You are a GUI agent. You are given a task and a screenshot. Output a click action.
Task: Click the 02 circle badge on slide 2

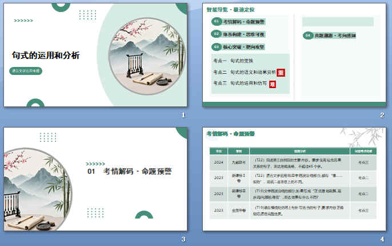(x=216, y=34)
